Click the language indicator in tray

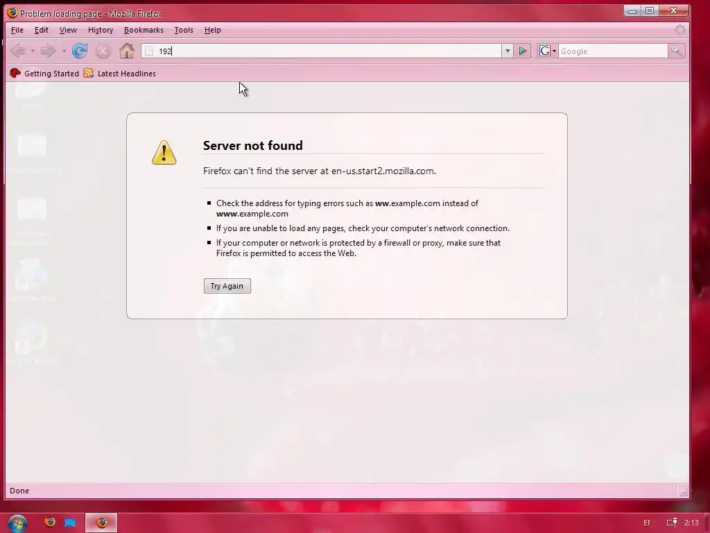647,523
